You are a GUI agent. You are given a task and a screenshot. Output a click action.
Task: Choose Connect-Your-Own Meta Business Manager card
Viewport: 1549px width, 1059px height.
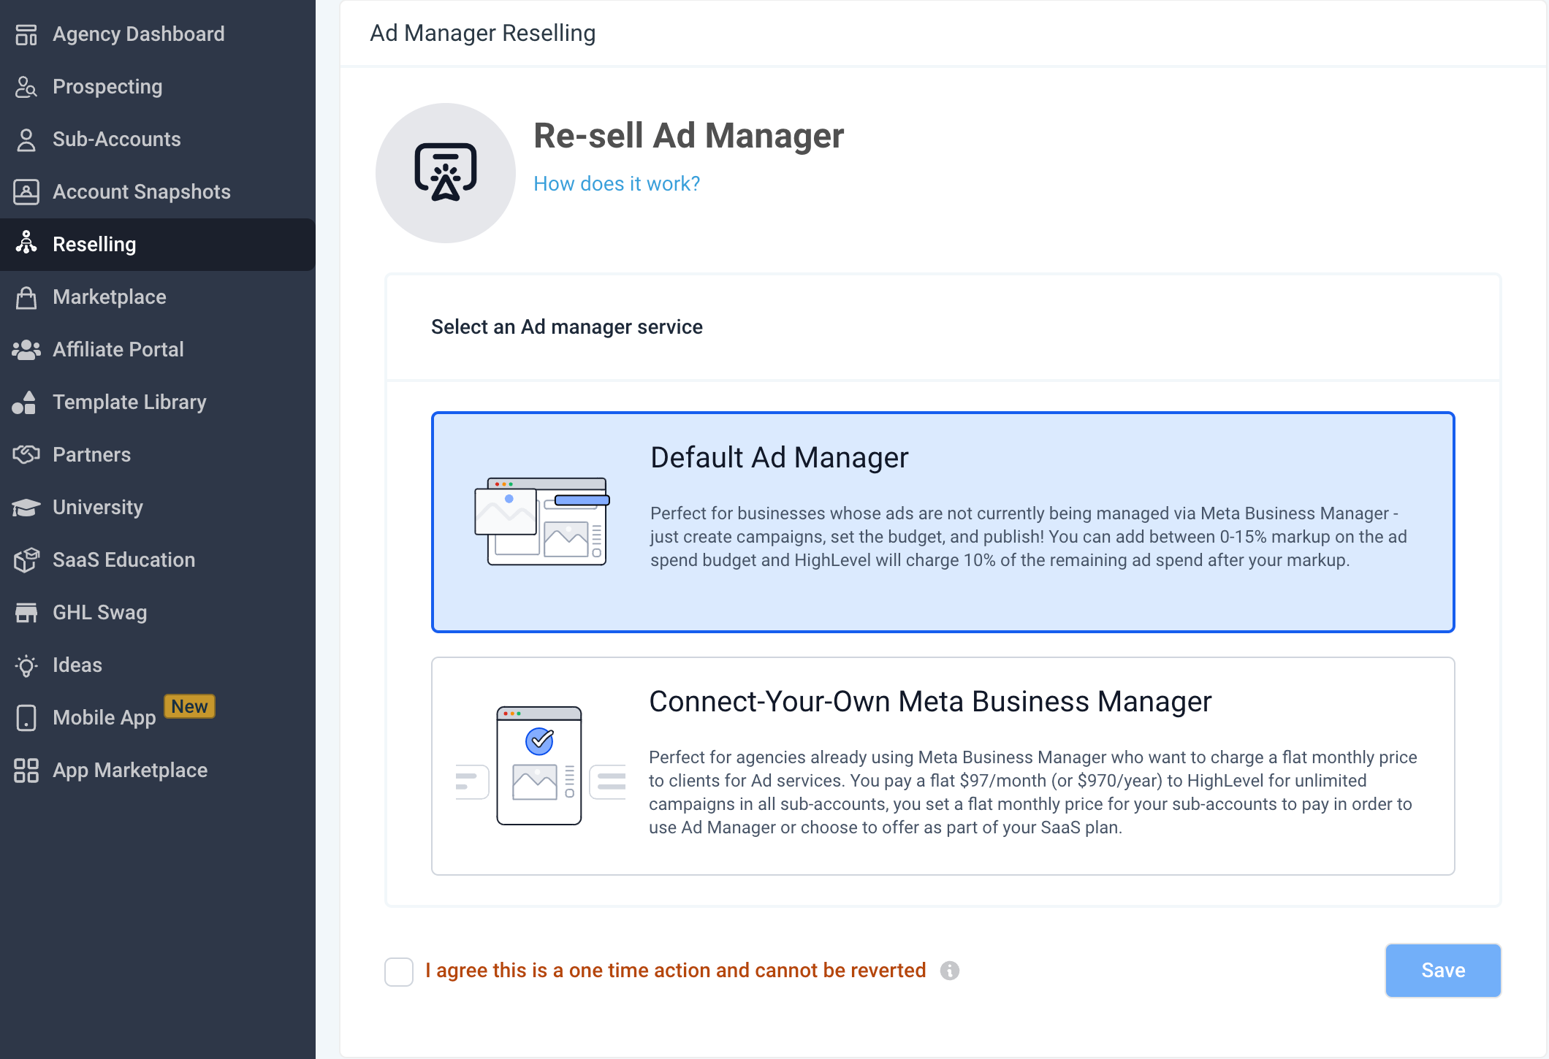[943, 766]
